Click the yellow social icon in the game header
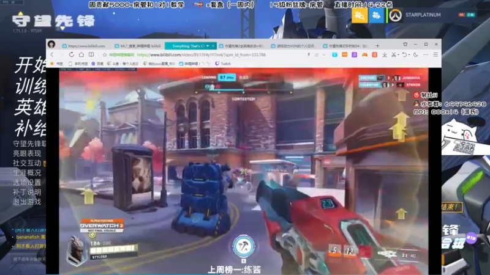 [x=360, y=15]
